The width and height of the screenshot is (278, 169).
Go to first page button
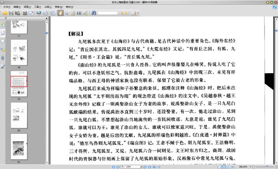point(114,167)
